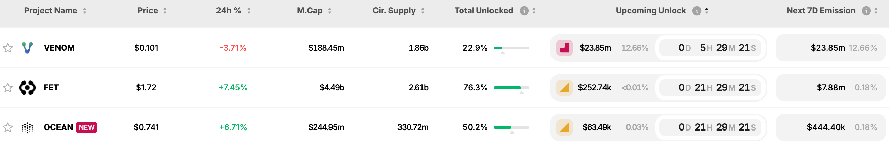889x145 pixels.
Task: Click the FET project logo icon
Action: [27, 87]
